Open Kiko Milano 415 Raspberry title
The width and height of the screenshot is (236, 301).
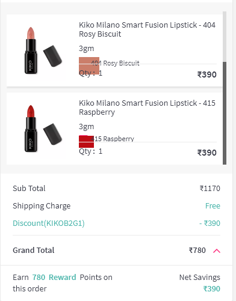pos(147,108)
